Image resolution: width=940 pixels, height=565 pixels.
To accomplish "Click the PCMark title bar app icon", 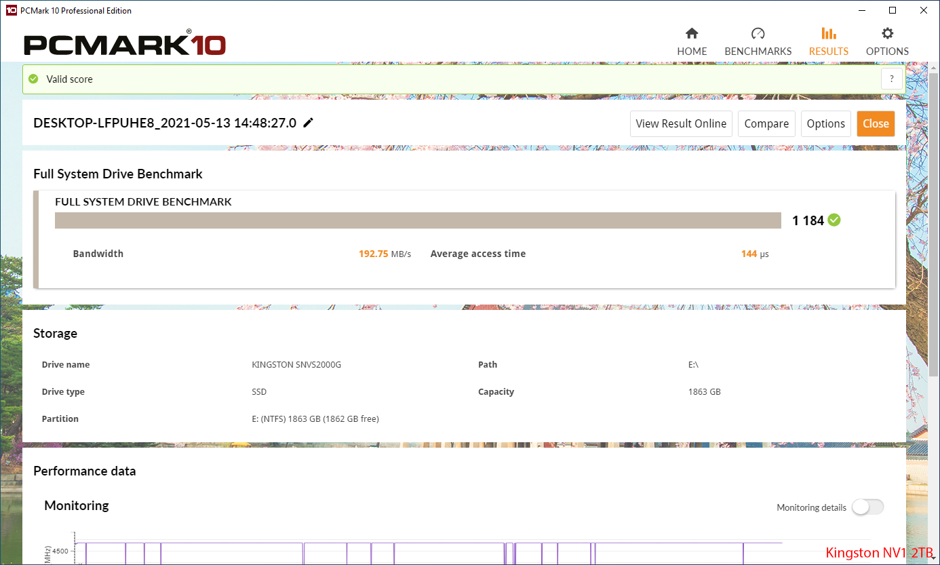I will click(x=11, y=10).
